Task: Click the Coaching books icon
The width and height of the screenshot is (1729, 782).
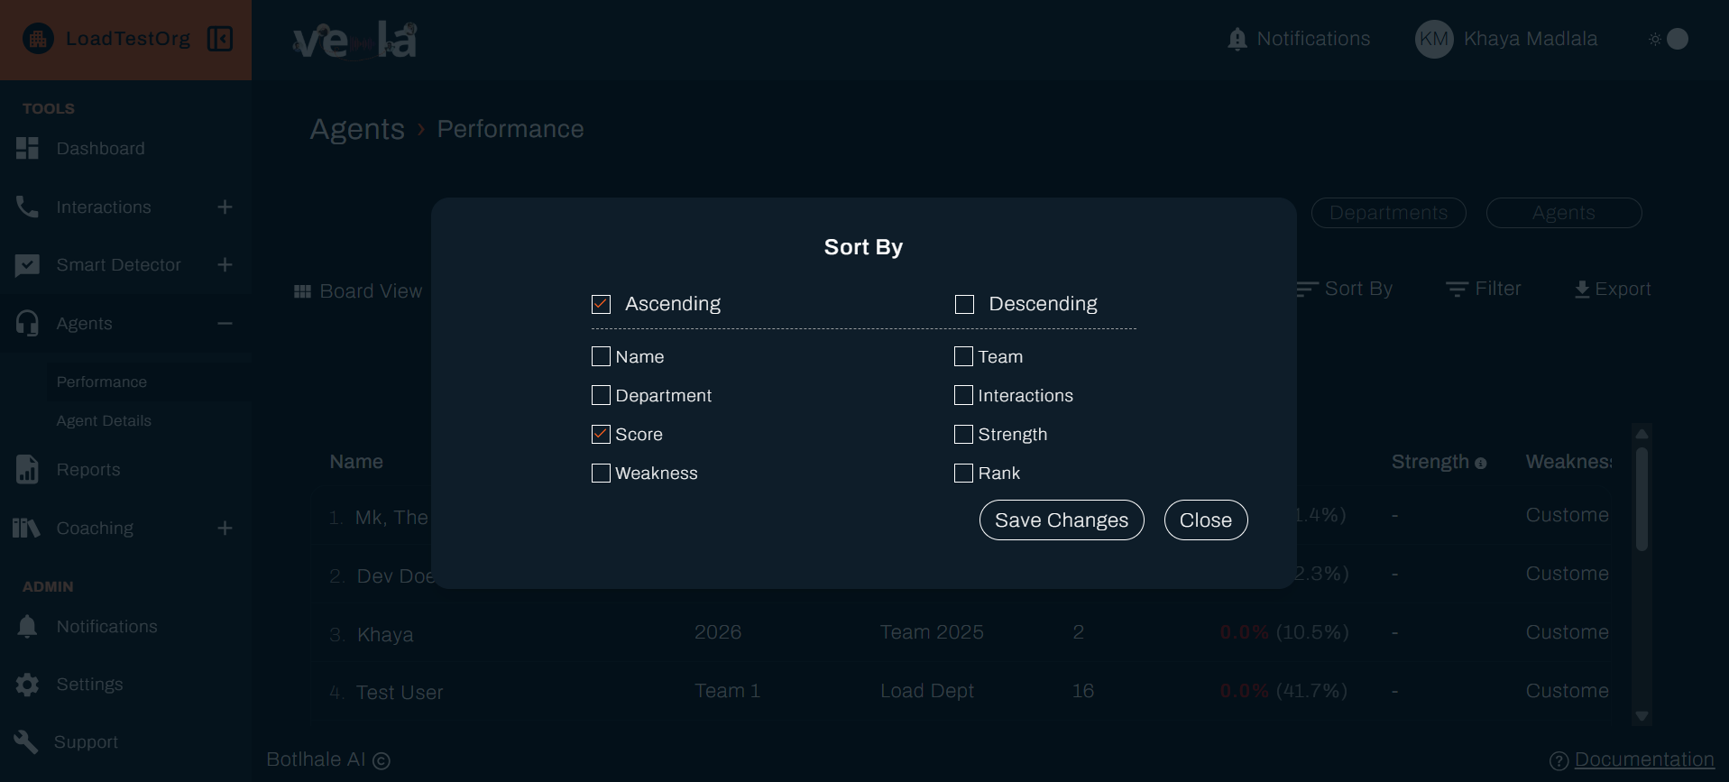Action: point(27,529)
